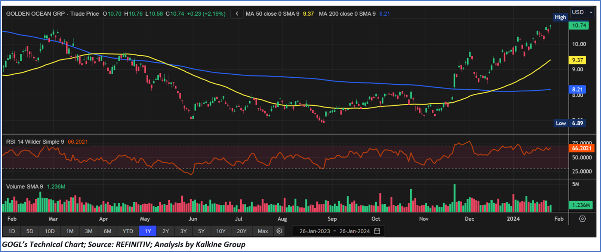
Task: Click the target icon at the axis corner
Action: [x=582, y=219]
